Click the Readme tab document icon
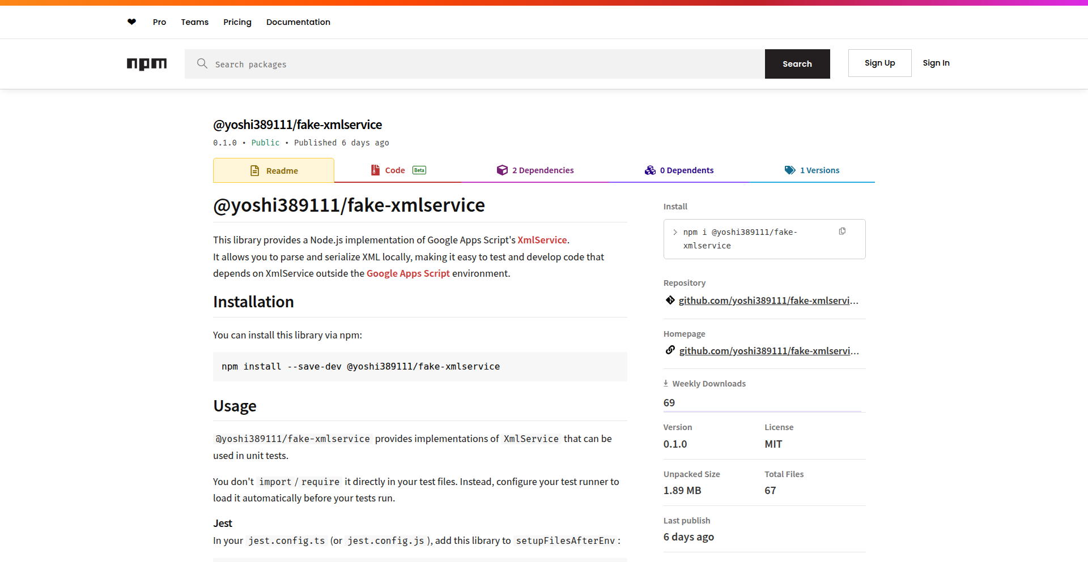The height and width of the screenshot is (562, 1088). point(255,171)
